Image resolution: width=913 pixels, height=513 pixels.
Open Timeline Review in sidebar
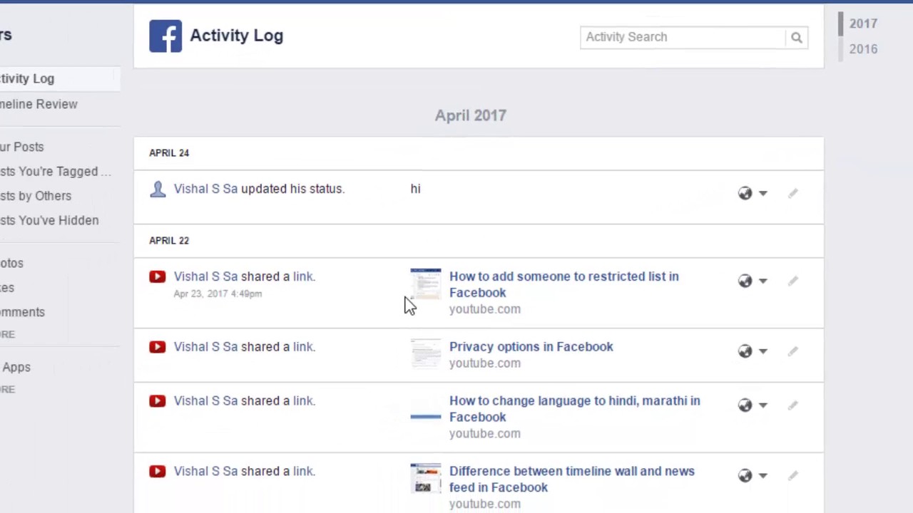[39, 104]
